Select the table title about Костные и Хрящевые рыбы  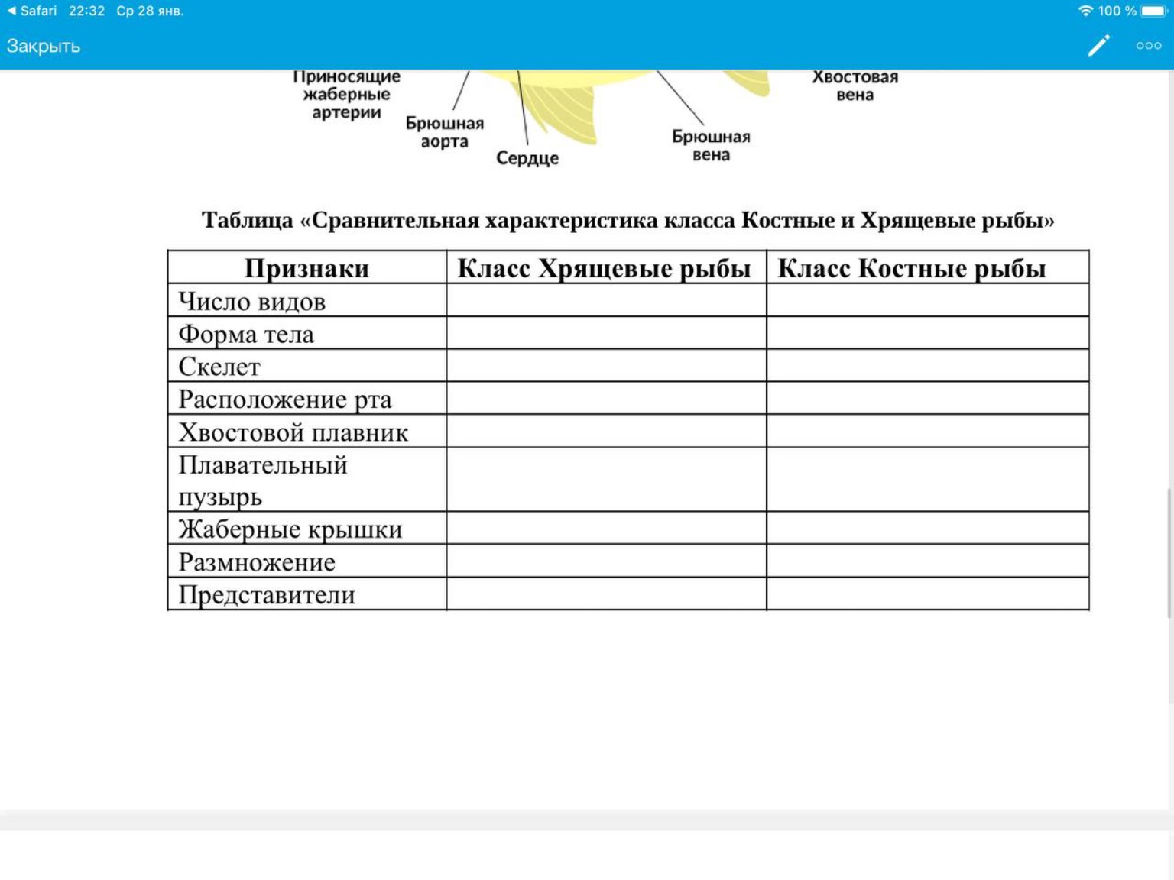(x=627, y=221)
